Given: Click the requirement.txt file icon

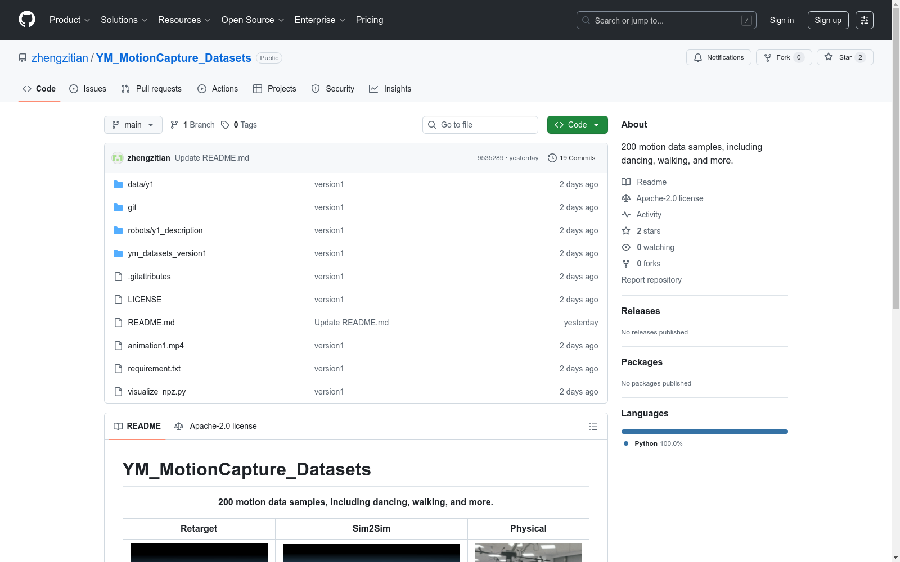Looking at the screenshot, I should point(118,369).
